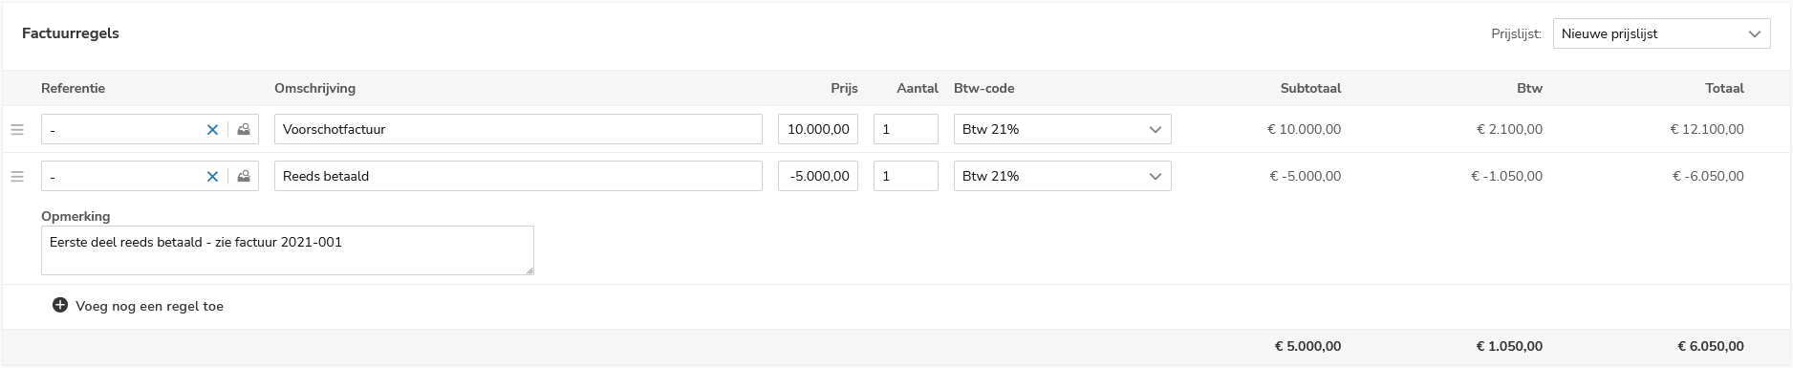The width and height of the screenshot is (1793, 368).
Task: Click the plus icon to add a line
Action: coord(59,306)
